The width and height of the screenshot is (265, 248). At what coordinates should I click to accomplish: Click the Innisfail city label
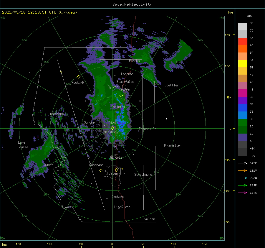click(119, 107)
